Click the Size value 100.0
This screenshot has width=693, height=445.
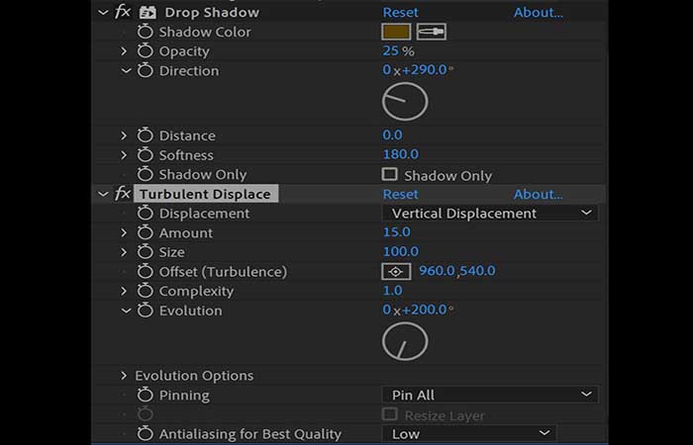[400, 251]
